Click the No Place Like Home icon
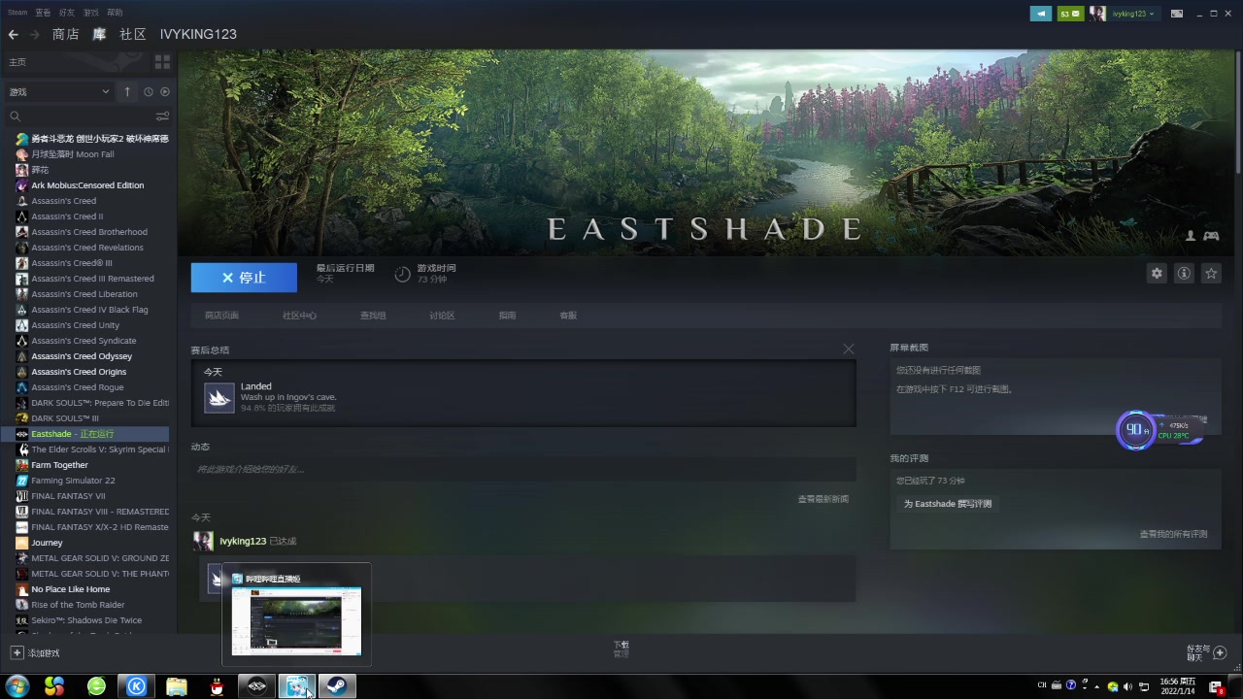The image size is (1243, 699). coord(21,589)
